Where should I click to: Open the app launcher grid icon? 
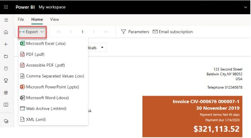(6, 7)
